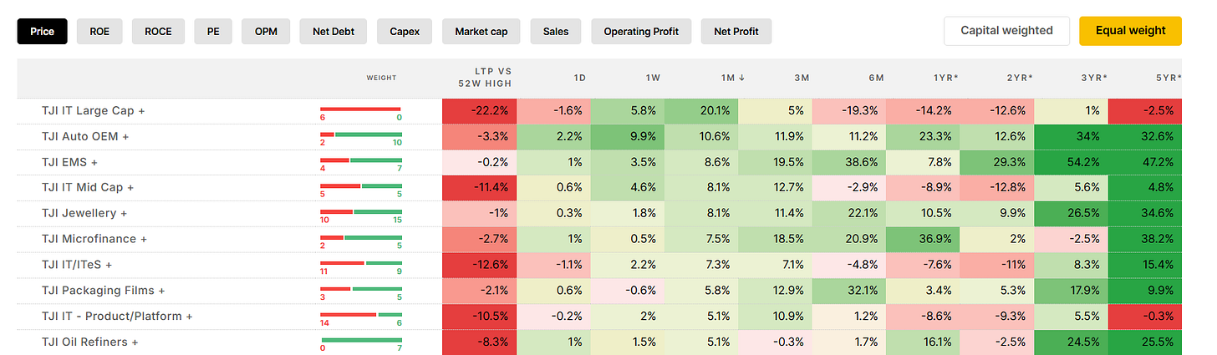The image size is (1217, 355).
Task: Click TJI EMS 3YR cell showing 54.2%
Action: tap(1072, 162)
